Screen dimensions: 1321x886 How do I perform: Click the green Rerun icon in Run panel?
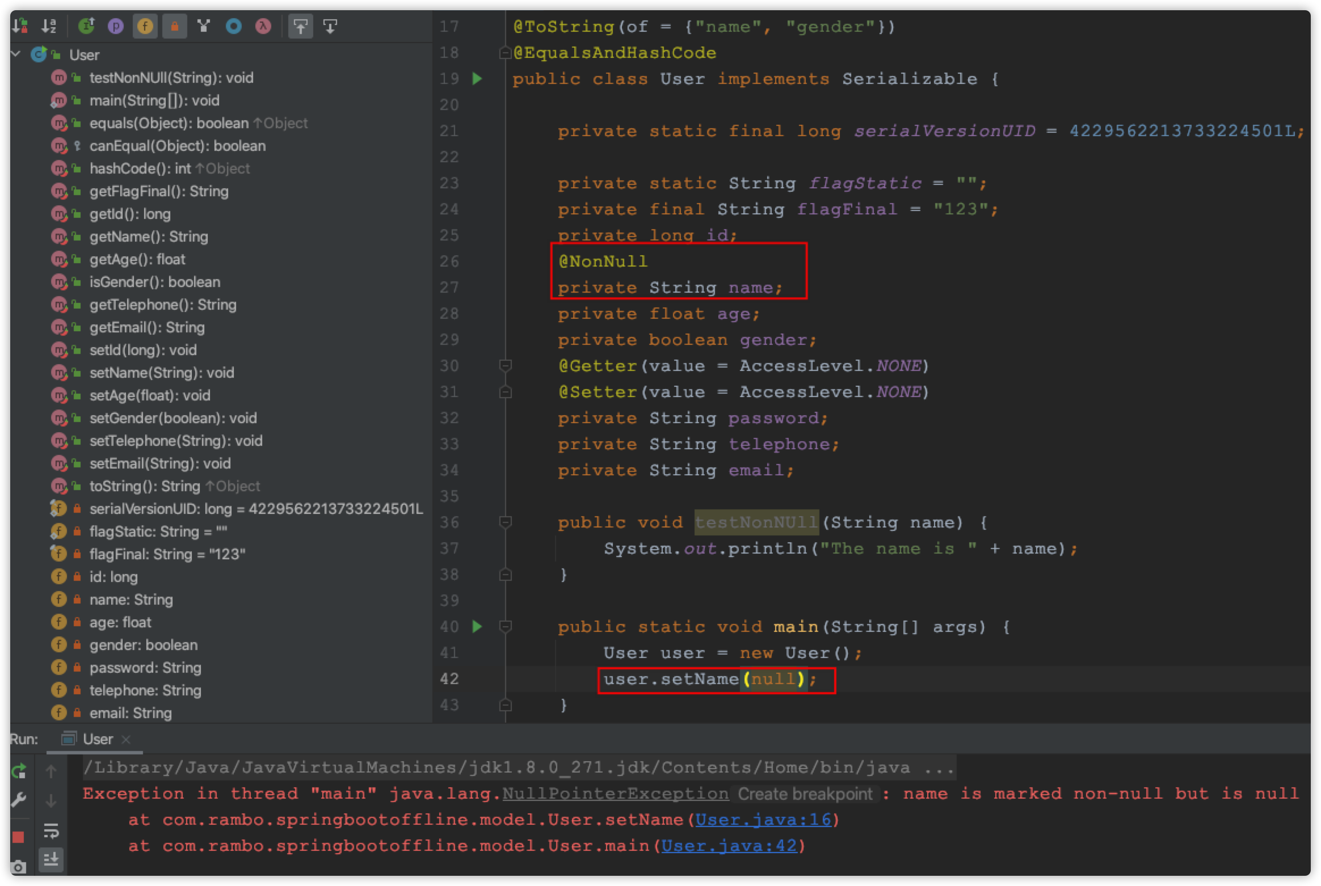click(19, 771)
